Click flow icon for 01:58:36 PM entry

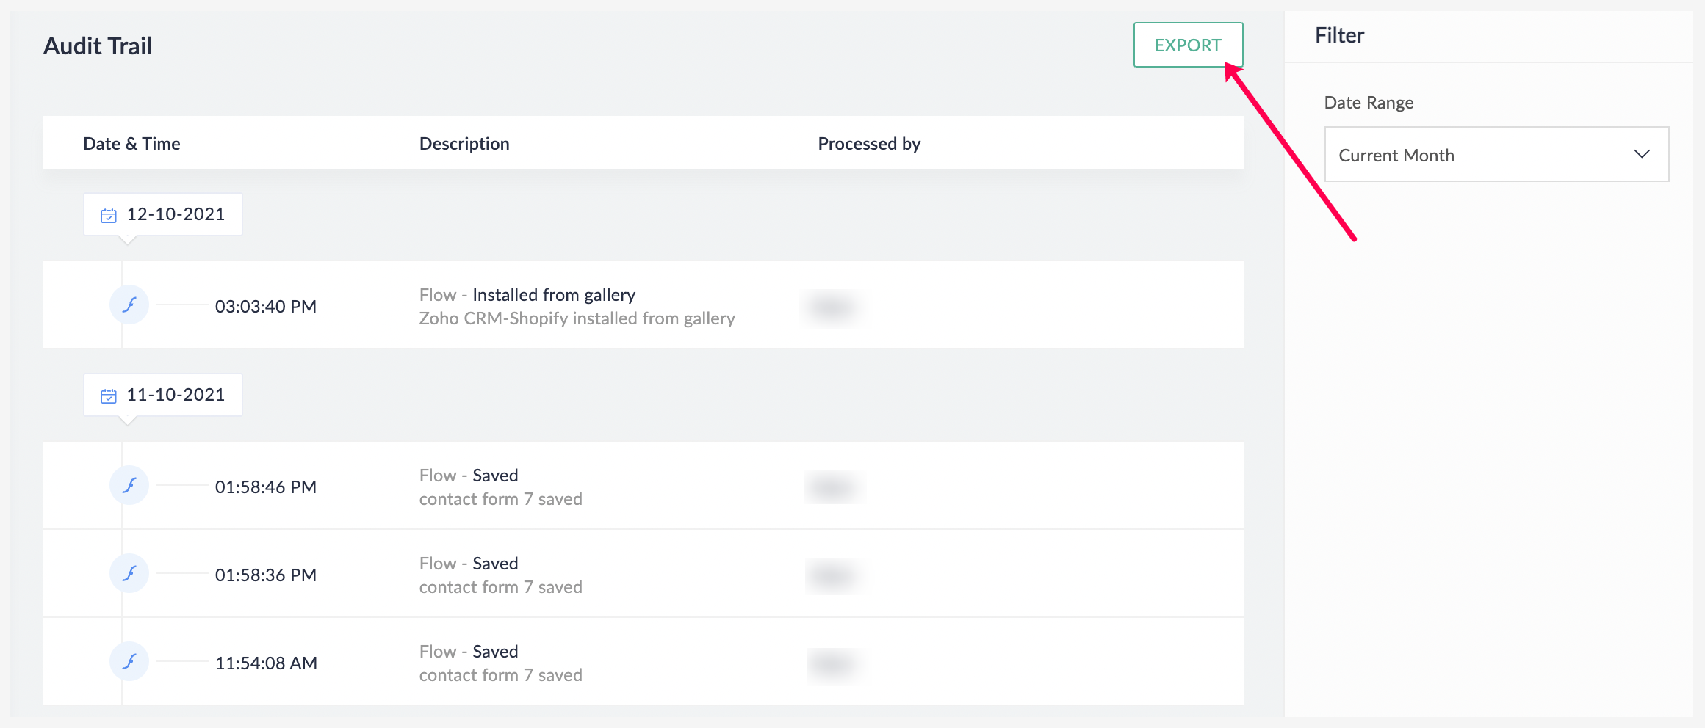point(129,573)
